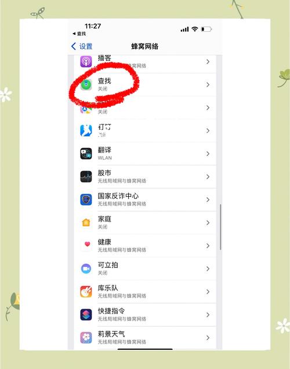
Task: Tap the orange Home app icon
Action: click(x=86, y=223)
